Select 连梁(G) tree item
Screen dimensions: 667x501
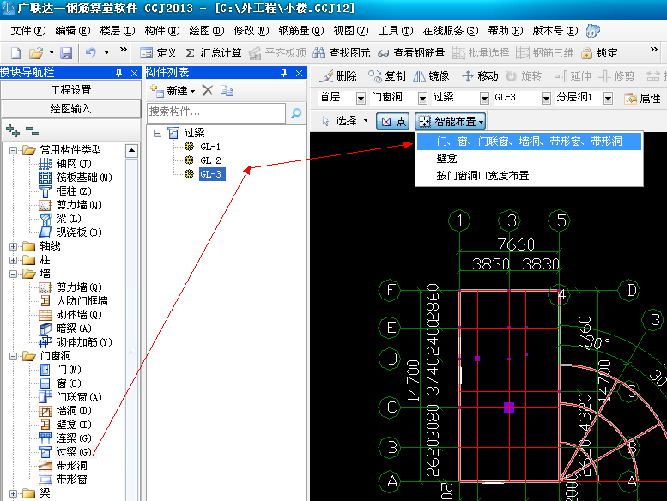74,438
